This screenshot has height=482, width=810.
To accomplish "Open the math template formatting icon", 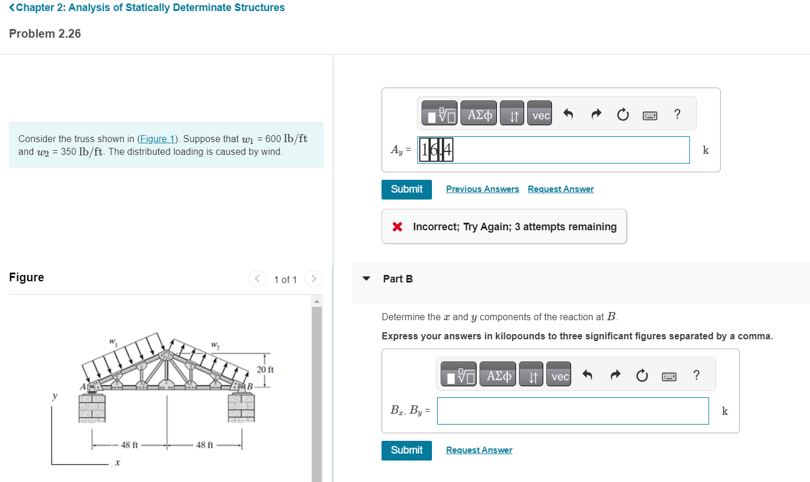I will [x=438, y=113].
